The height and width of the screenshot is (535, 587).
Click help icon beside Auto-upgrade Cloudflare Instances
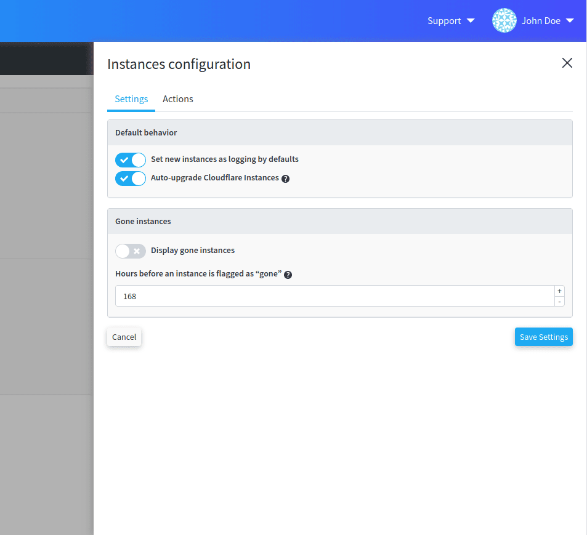coord(286,179)
